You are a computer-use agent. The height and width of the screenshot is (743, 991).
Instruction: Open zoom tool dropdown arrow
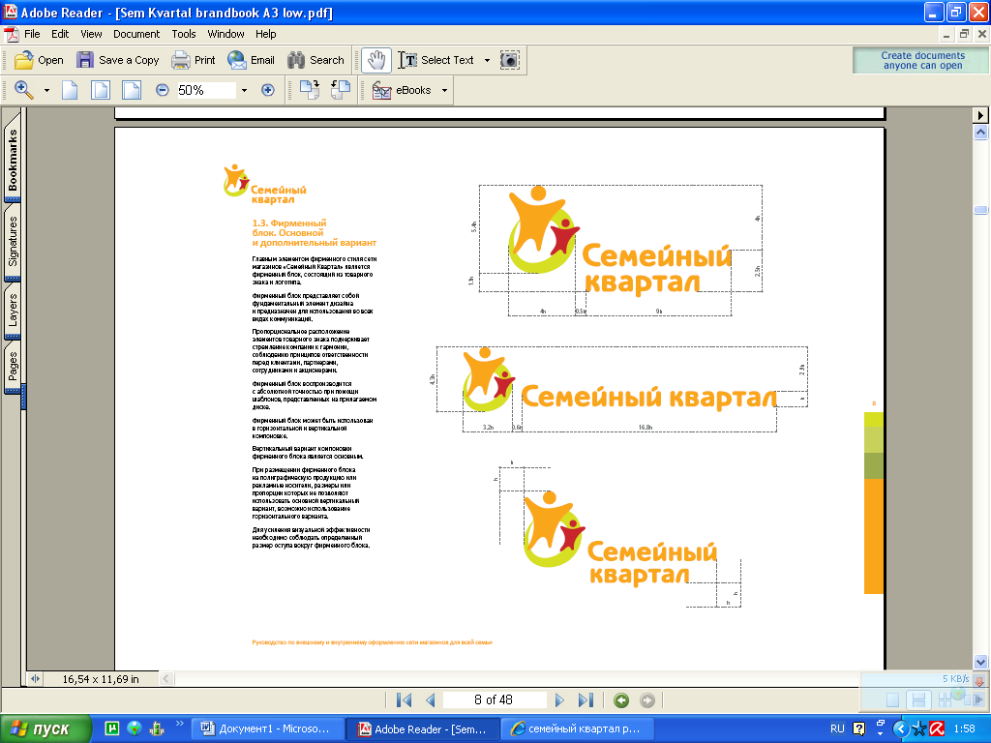46,90
